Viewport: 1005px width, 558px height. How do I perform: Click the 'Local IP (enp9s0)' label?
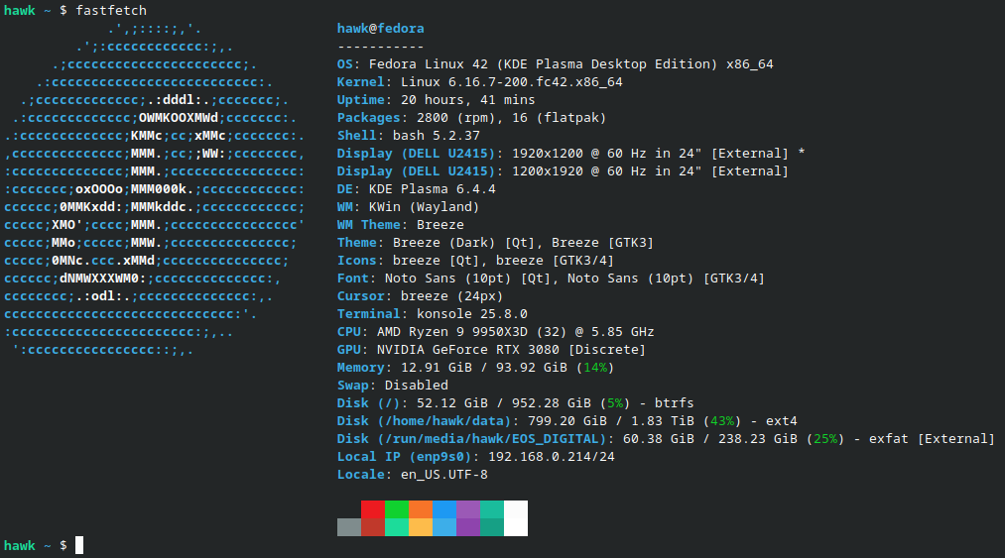tap(405, 457)
